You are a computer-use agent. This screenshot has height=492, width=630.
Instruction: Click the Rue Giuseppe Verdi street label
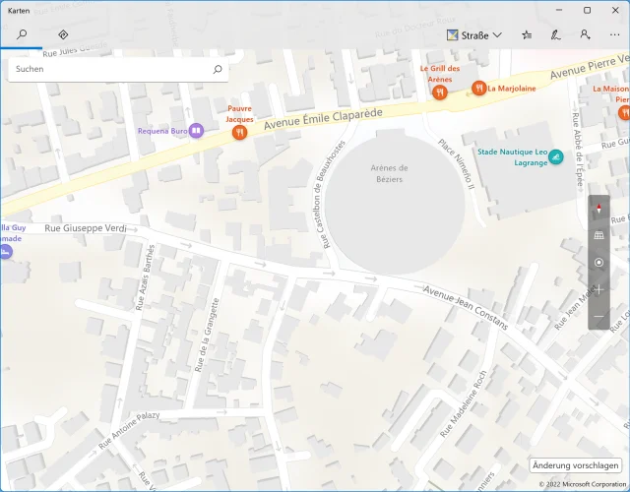pos(86,228)
